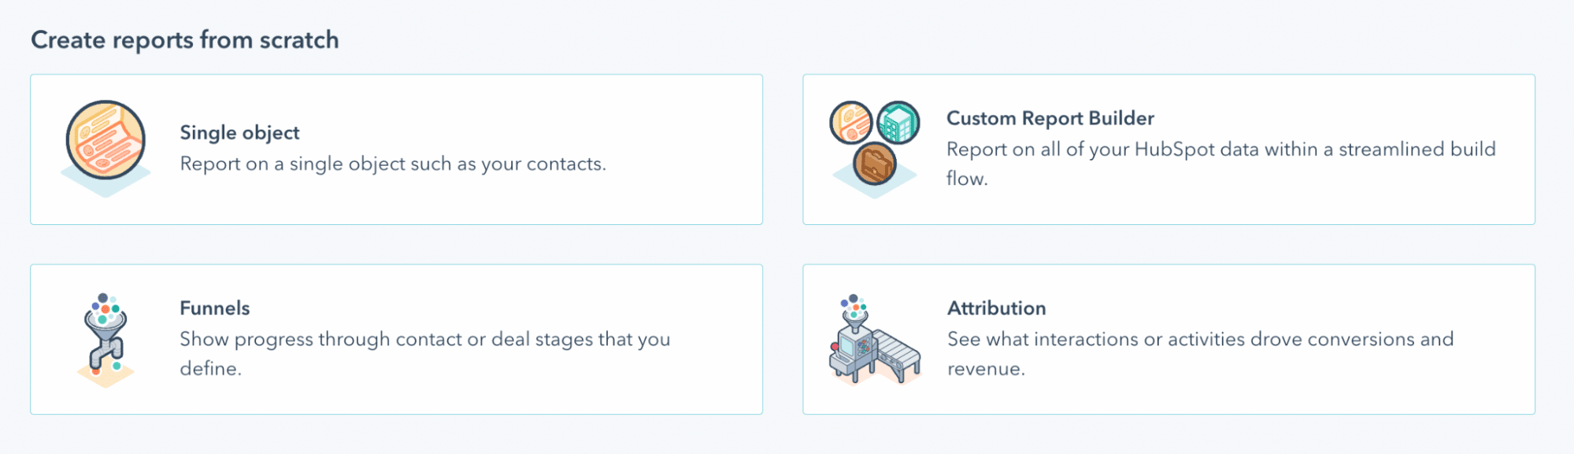Select the Funnels title text
Screen dimensions: 1574x454
[214, 308]
